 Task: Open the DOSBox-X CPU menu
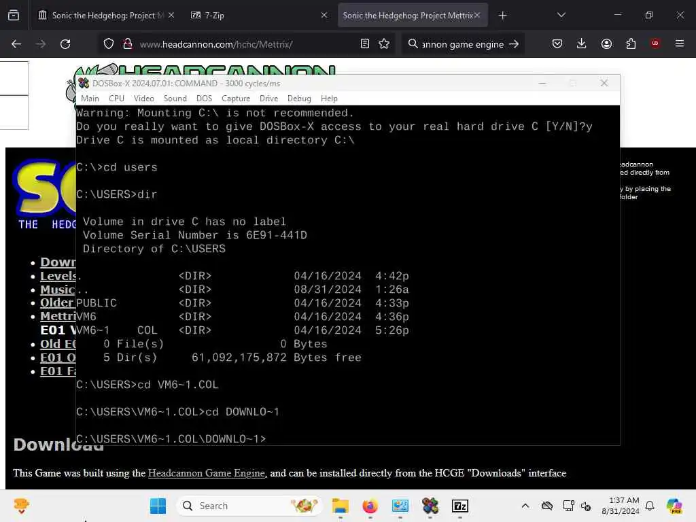click(x=116, y=99)
